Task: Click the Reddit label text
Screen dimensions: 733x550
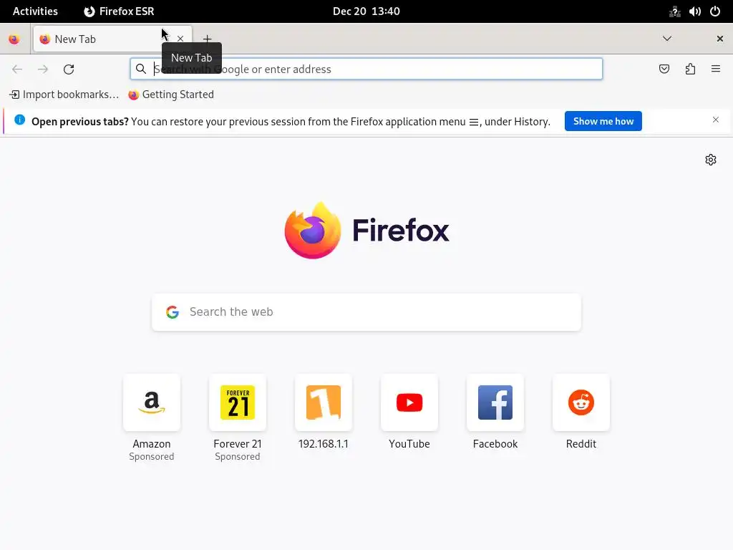Action: [x=581, y=444]
